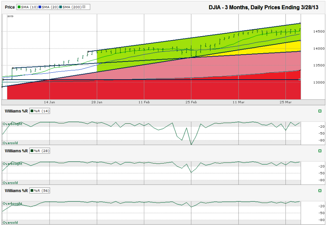The image size is (326, 225).
Task: Click Oversold label in the %R (14) panel
Action: [x=10, y=143]
